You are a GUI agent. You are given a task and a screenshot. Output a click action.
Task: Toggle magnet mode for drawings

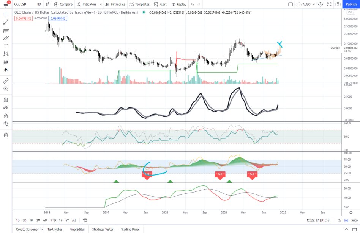pos(6,100)
